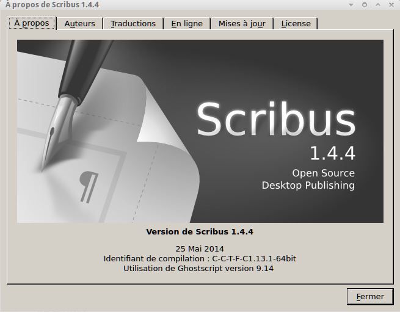400x312 pixels.
Task: Close the À propos de Scribus window
Action: click(x=391, y=5)
